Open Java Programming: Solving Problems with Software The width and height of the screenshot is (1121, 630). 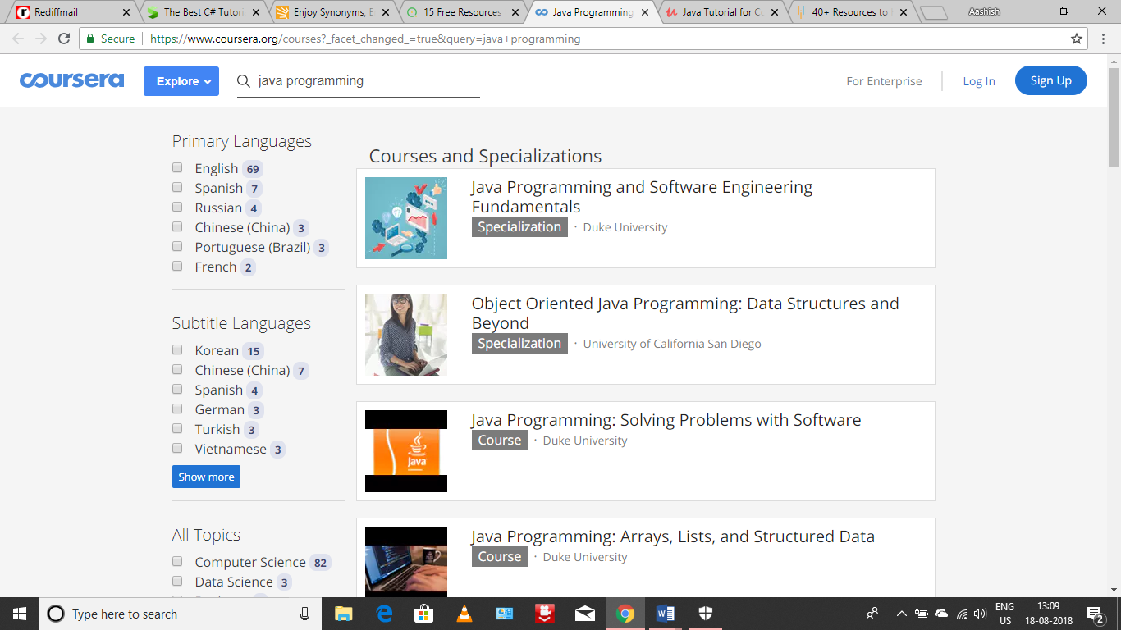(666, 420)
